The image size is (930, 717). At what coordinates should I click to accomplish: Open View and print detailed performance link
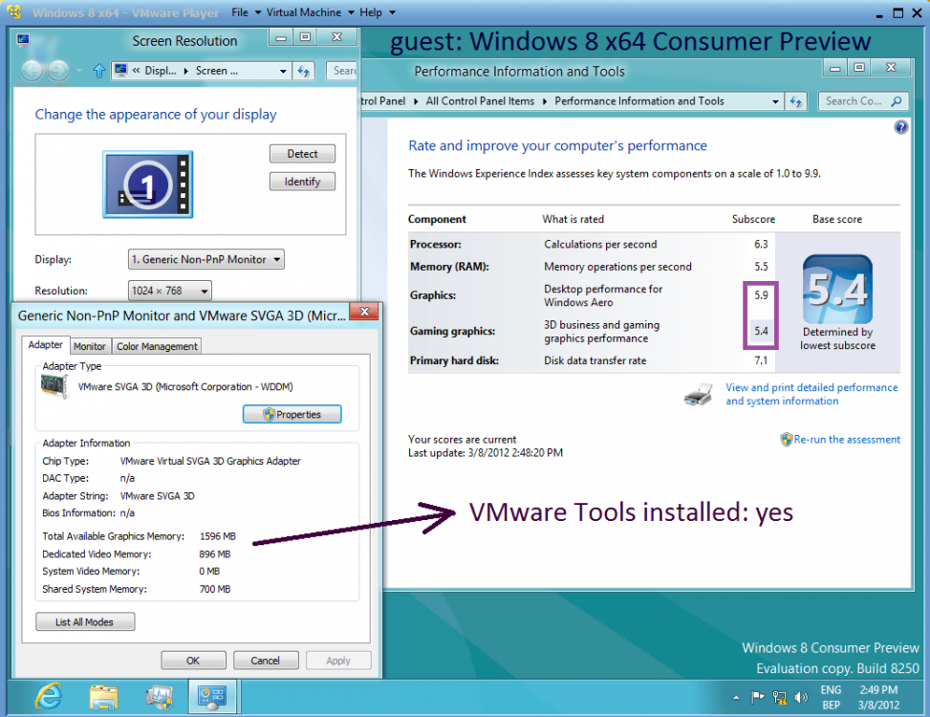[x=811, y=394]
